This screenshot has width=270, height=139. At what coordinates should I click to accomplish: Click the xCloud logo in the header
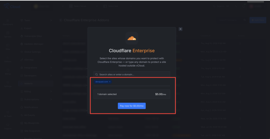pos(12,6)
